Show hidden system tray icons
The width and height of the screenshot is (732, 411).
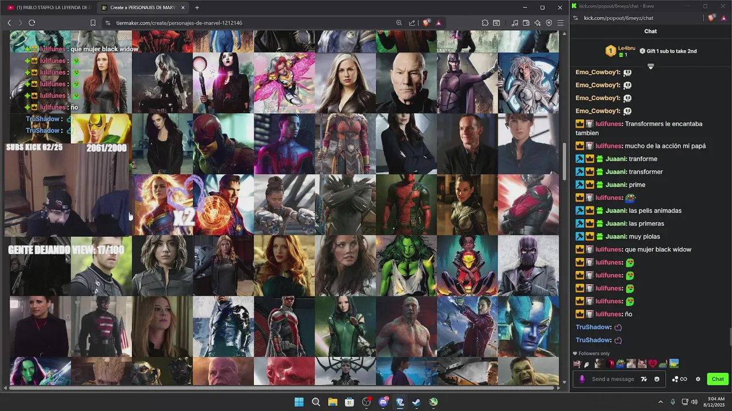coord(661,402)
